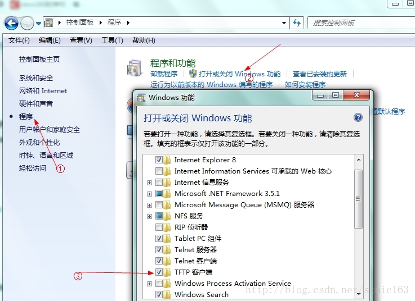Click 打开或关闭 Windows 功能 link
The image size is (415, 301).
(x=239, y=74)
